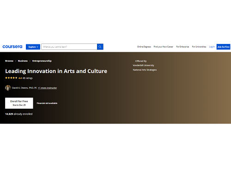The image size is (231, 185).
Task: Click the Log In link
Action: [212, 47]
